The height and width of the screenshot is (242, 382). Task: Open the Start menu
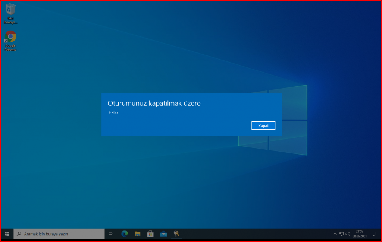click(7, 234)
